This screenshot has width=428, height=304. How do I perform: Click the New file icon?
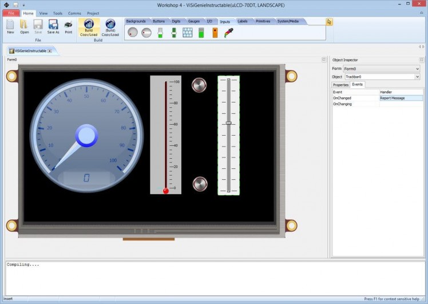[10, 26]
